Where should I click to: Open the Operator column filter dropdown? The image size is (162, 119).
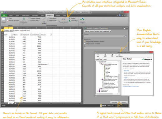31,35
